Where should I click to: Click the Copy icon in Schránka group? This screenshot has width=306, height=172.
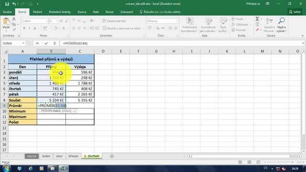tap(14, 24)
